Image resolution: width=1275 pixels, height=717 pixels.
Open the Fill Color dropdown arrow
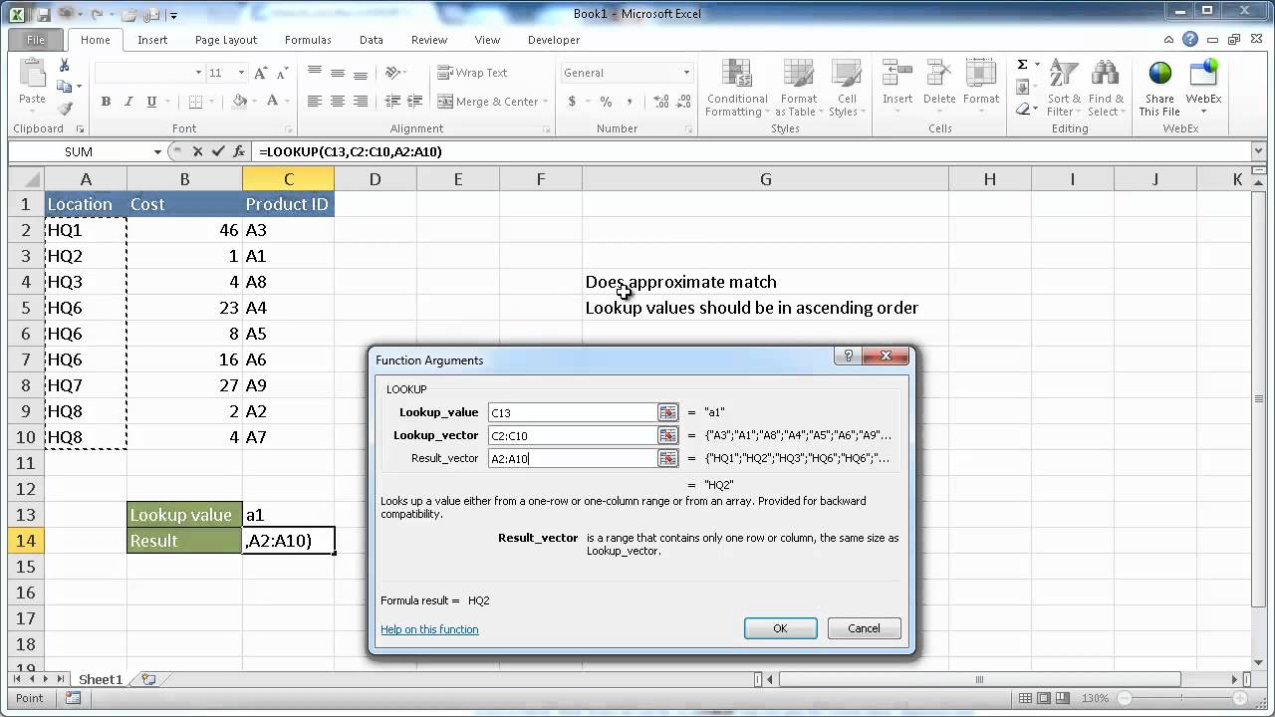pyautogui.click(x=255, y=102)
